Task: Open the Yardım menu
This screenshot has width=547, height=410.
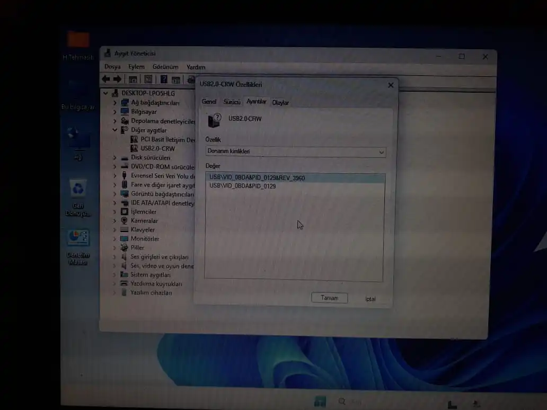Action: point(196,67)
